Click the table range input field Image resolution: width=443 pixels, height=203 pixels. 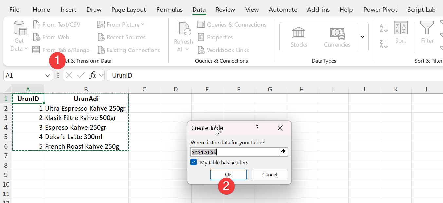click(234, 152)
